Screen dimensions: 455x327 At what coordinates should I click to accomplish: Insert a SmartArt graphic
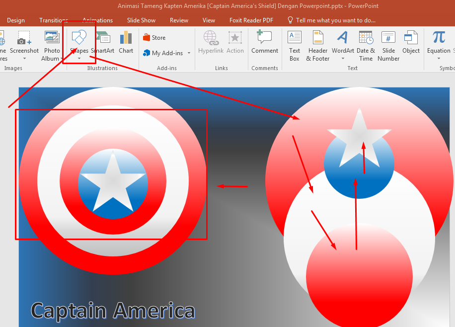(103, 43)
